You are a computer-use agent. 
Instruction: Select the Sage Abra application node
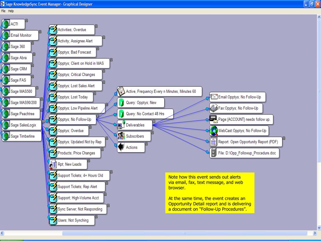pos(17,58)
